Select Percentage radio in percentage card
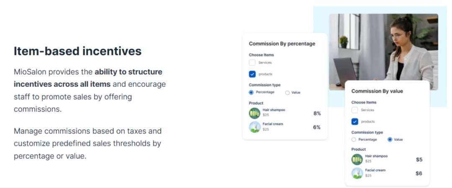This screenshot has width=452, height=188. click(251, 92)
